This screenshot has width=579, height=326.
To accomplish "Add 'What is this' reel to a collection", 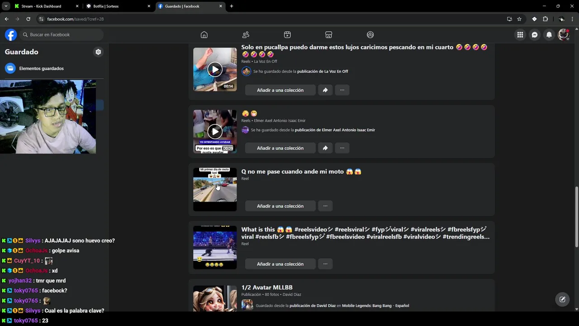I will [x=280, y=264].
